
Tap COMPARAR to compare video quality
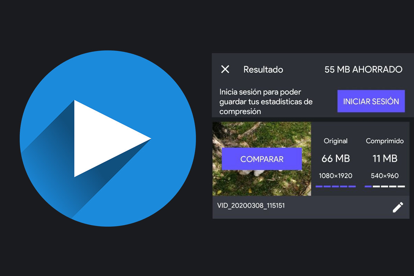point(262,159)
